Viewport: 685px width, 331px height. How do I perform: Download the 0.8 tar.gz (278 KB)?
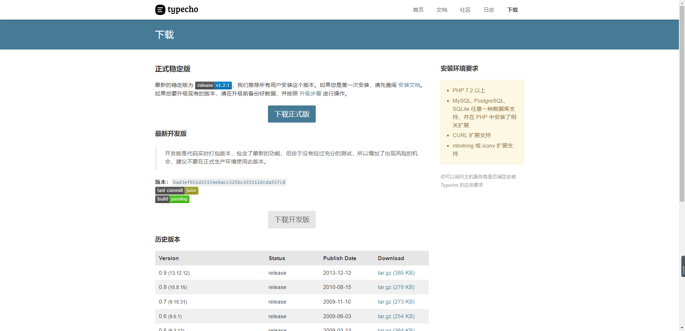(x=396, y=287)
